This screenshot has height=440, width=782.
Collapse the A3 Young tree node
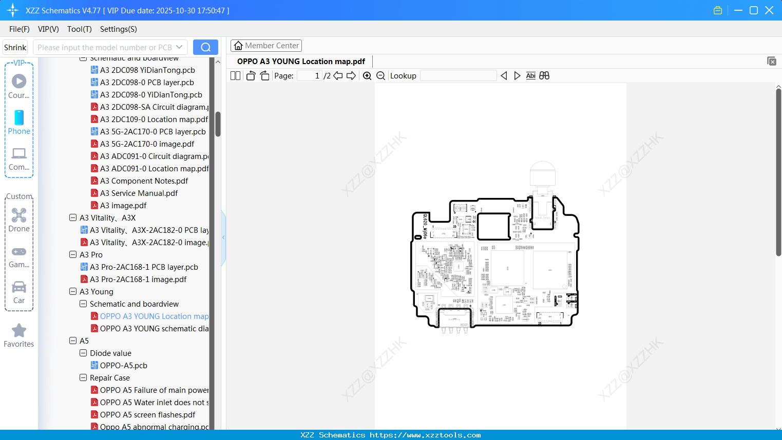pos(73,291)
